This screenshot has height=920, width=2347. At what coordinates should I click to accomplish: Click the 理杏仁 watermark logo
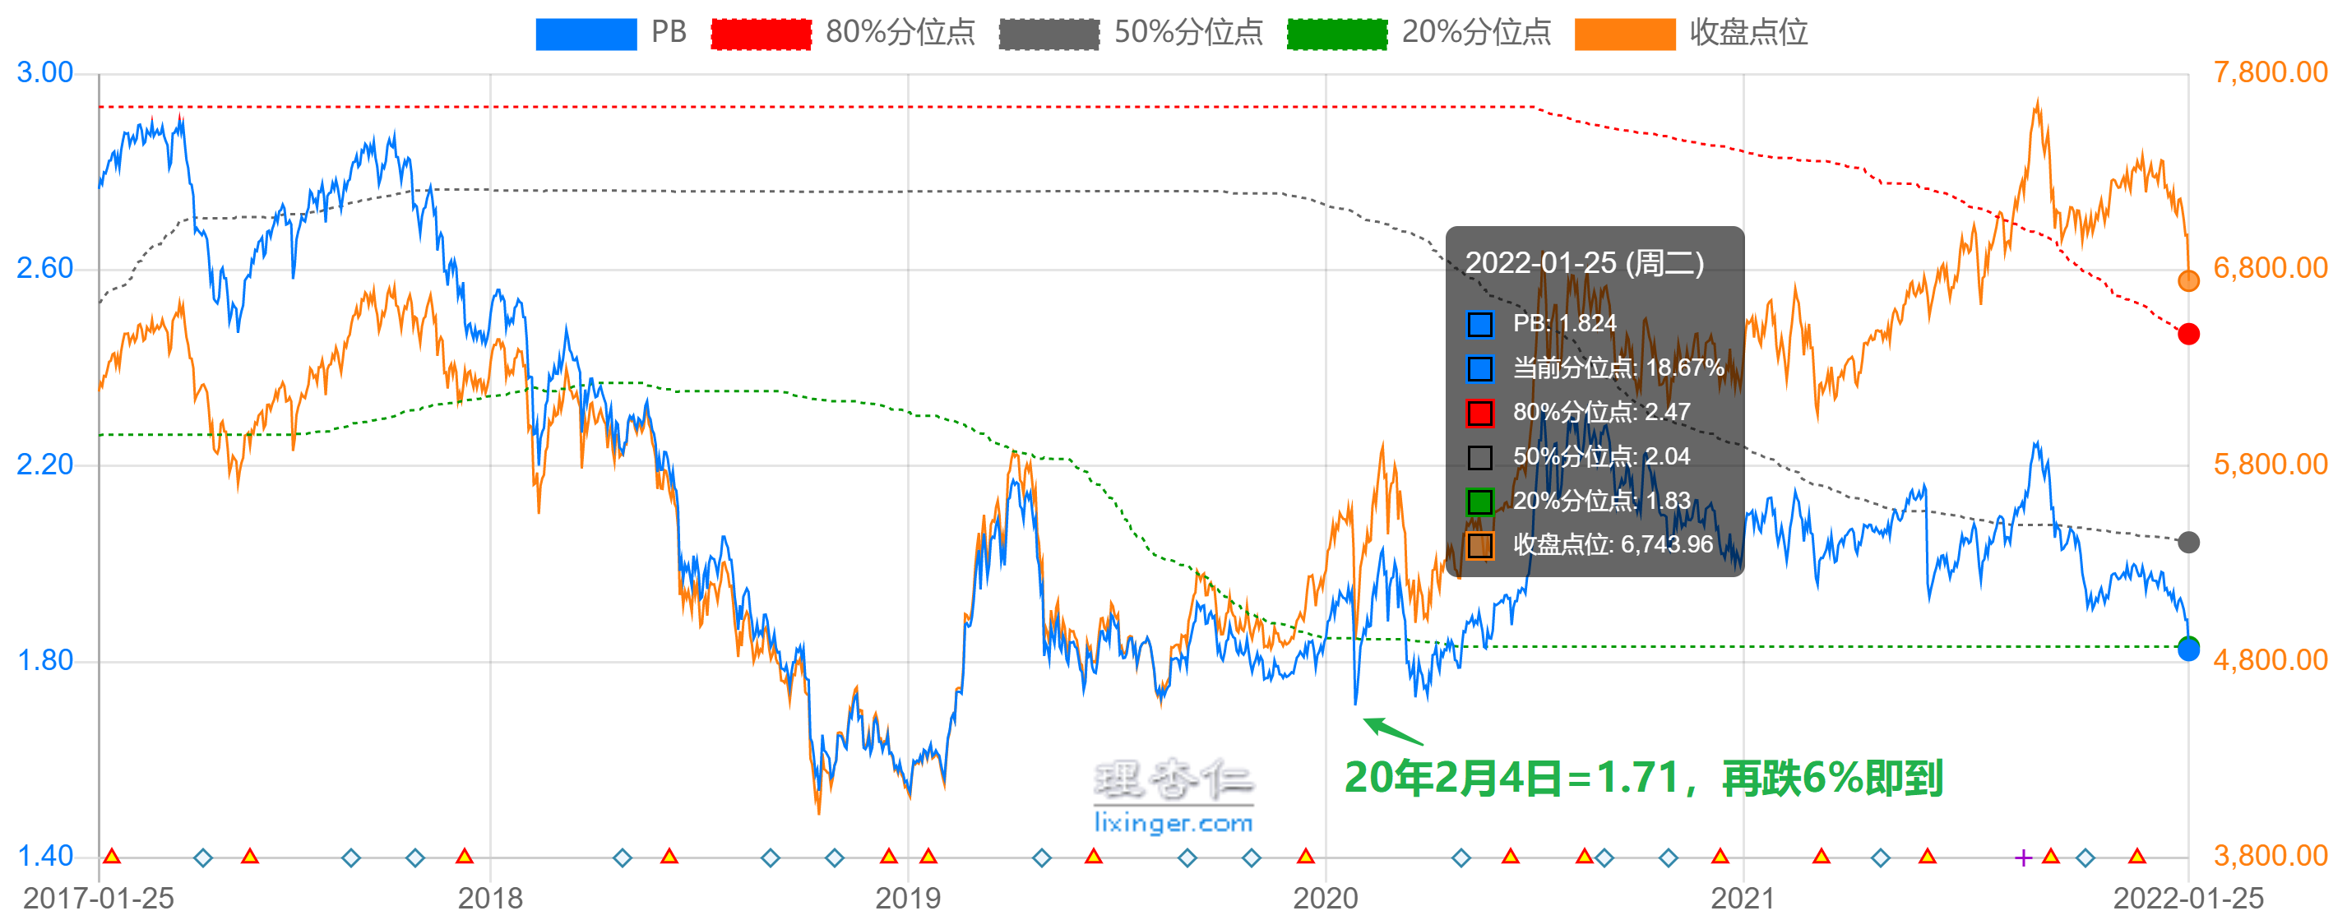(x=1173, y=780)
